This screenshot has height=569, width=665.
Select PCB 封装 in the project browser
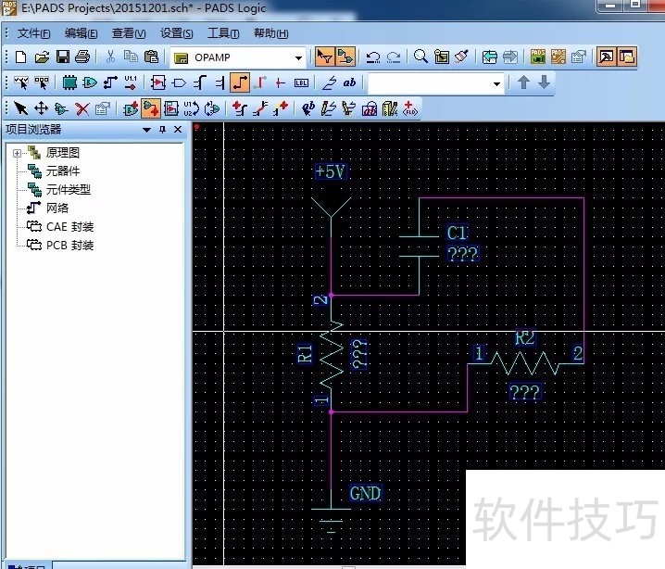[x=70, y=246]
